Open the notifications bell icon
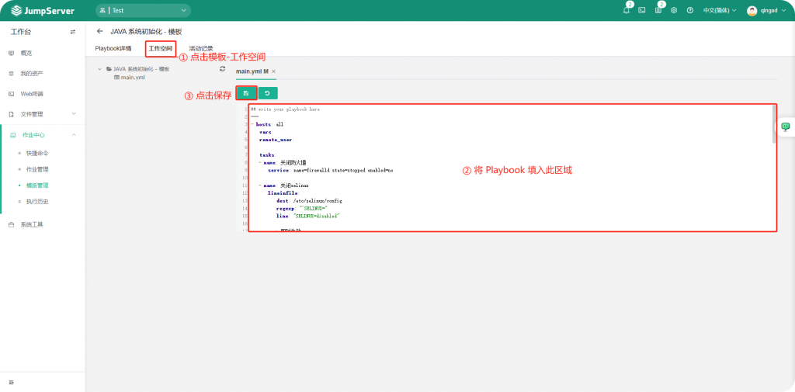The width and height of the screenshot is (795, 392). pos(627,10)
